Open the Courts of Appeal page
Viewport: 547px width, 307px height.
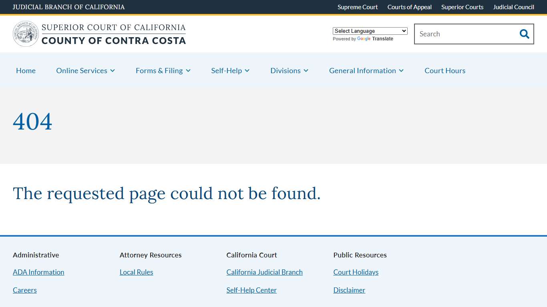[409, 7]
